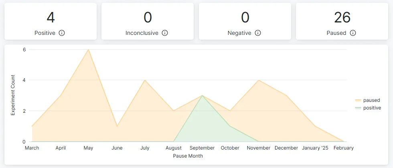Toggle the paused series in legend
The image size is (393, 168).
point(367,100)
